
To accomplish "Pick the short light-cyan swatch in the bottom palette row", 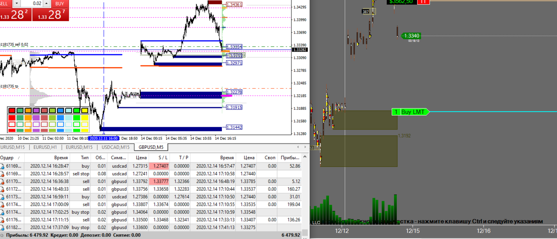I will coord(69,130).
